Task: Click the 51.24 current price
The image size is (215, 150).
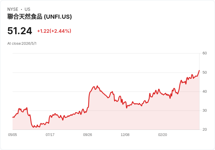Action: [x=20, y=31]
